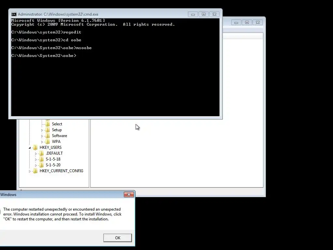Click the 'msoobe' command line

pyautogui.click(x=51, y=48)
